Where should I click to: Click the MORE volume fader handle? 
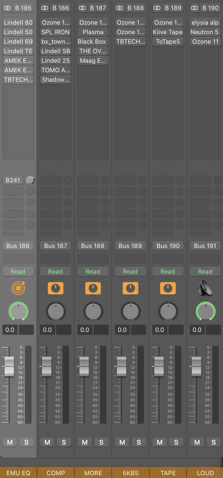tap(84, 366)
